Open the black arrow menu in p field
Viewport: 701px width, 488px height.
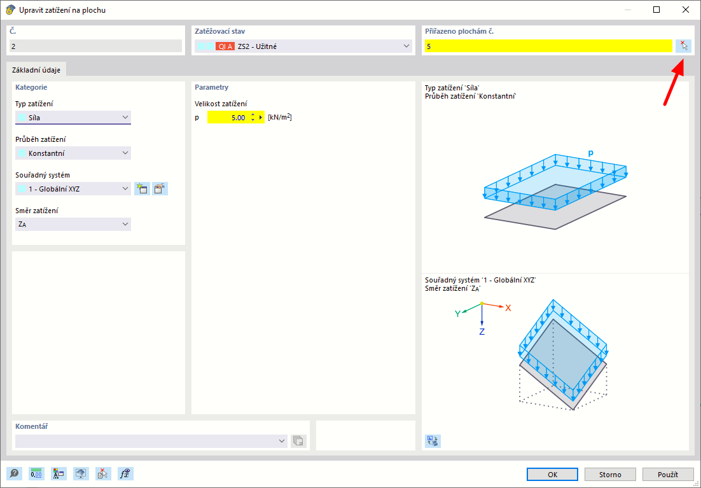[261, 118]
